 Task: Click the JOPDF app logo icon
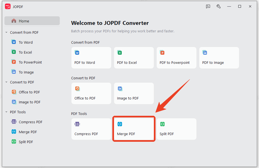click(8, 6)
